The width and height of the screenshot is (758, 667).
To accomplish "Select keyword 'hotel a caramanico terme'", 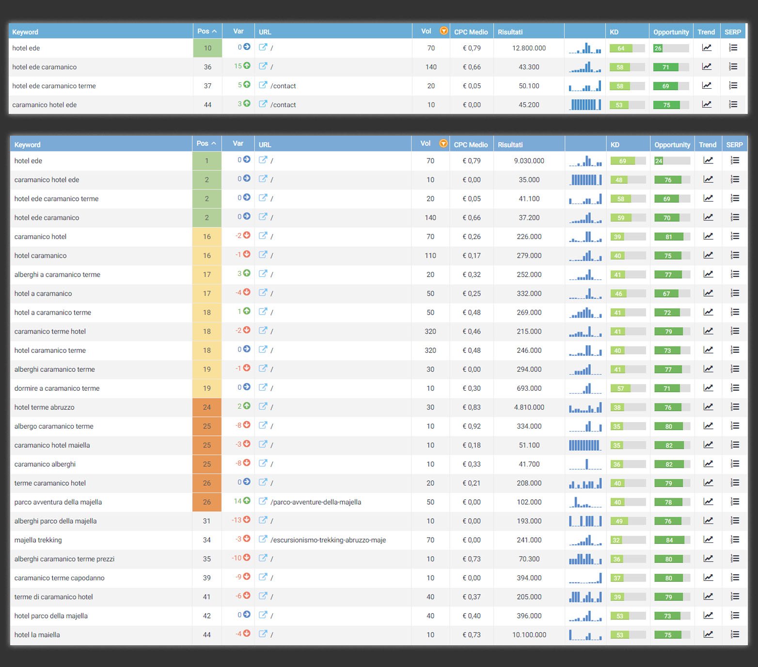I will pyautogui.click(x=53, y=312).
